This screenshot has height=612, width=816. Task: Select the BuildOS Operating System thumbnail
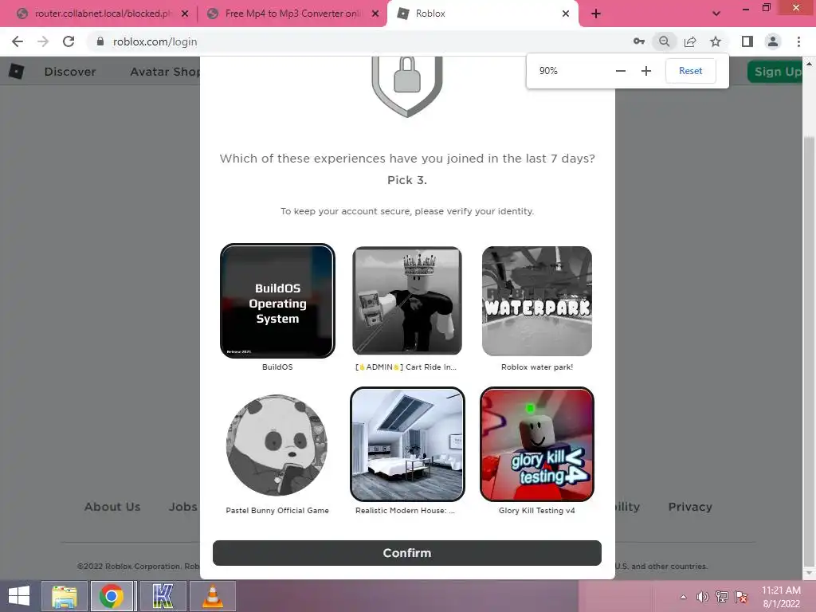tap(277, 300)
